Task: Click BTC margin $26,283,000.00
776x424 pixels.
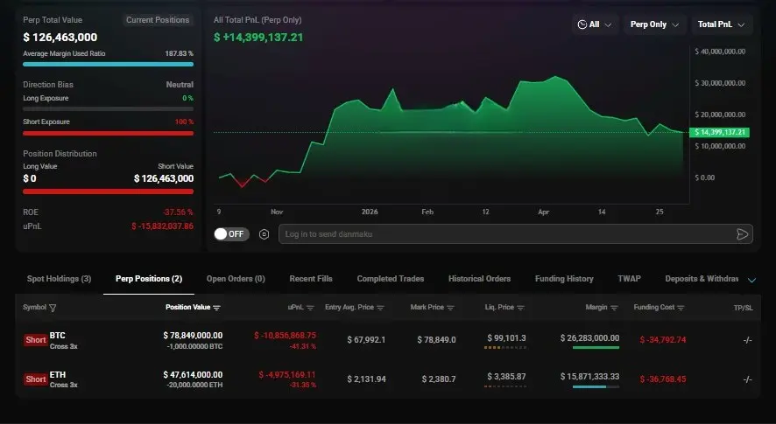Action: [x=590, y=338]
